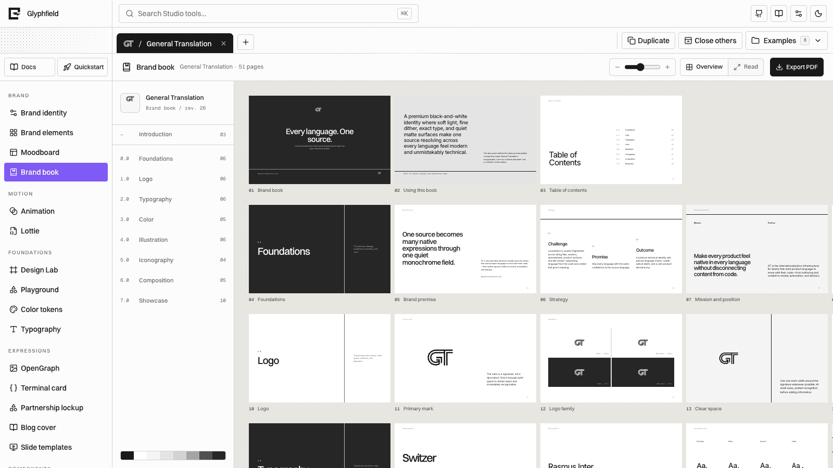
Task: Click the black swatch in palette strip
Action: (127, 456)
